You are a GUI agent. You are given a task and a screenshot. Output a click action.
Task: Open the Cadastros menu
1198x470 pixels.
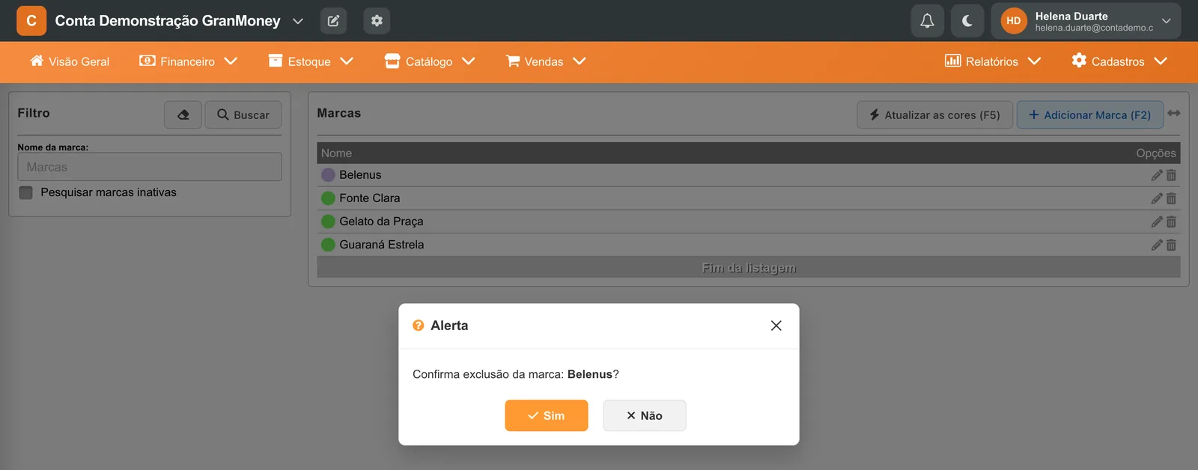tap(1119, 61)
